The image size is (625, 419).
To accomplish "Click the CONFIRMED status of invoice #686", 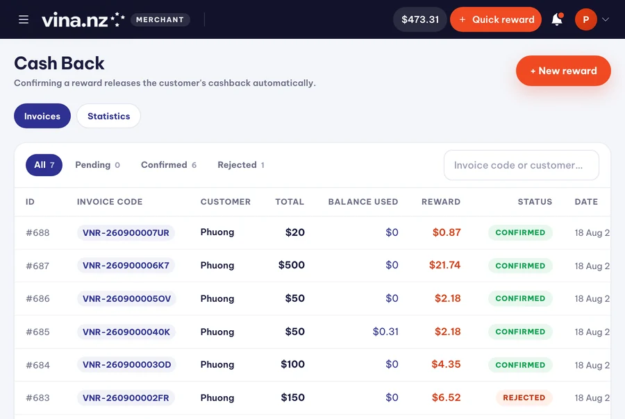I will click(x=520, y=298).
